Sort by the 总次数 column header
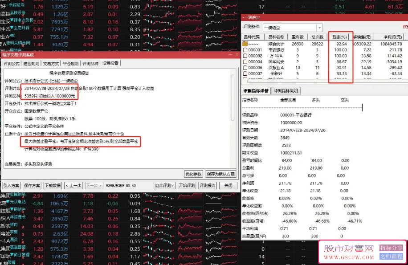Image resolution: width=408 pixels, height=265 pixels. tap(318, 37)
